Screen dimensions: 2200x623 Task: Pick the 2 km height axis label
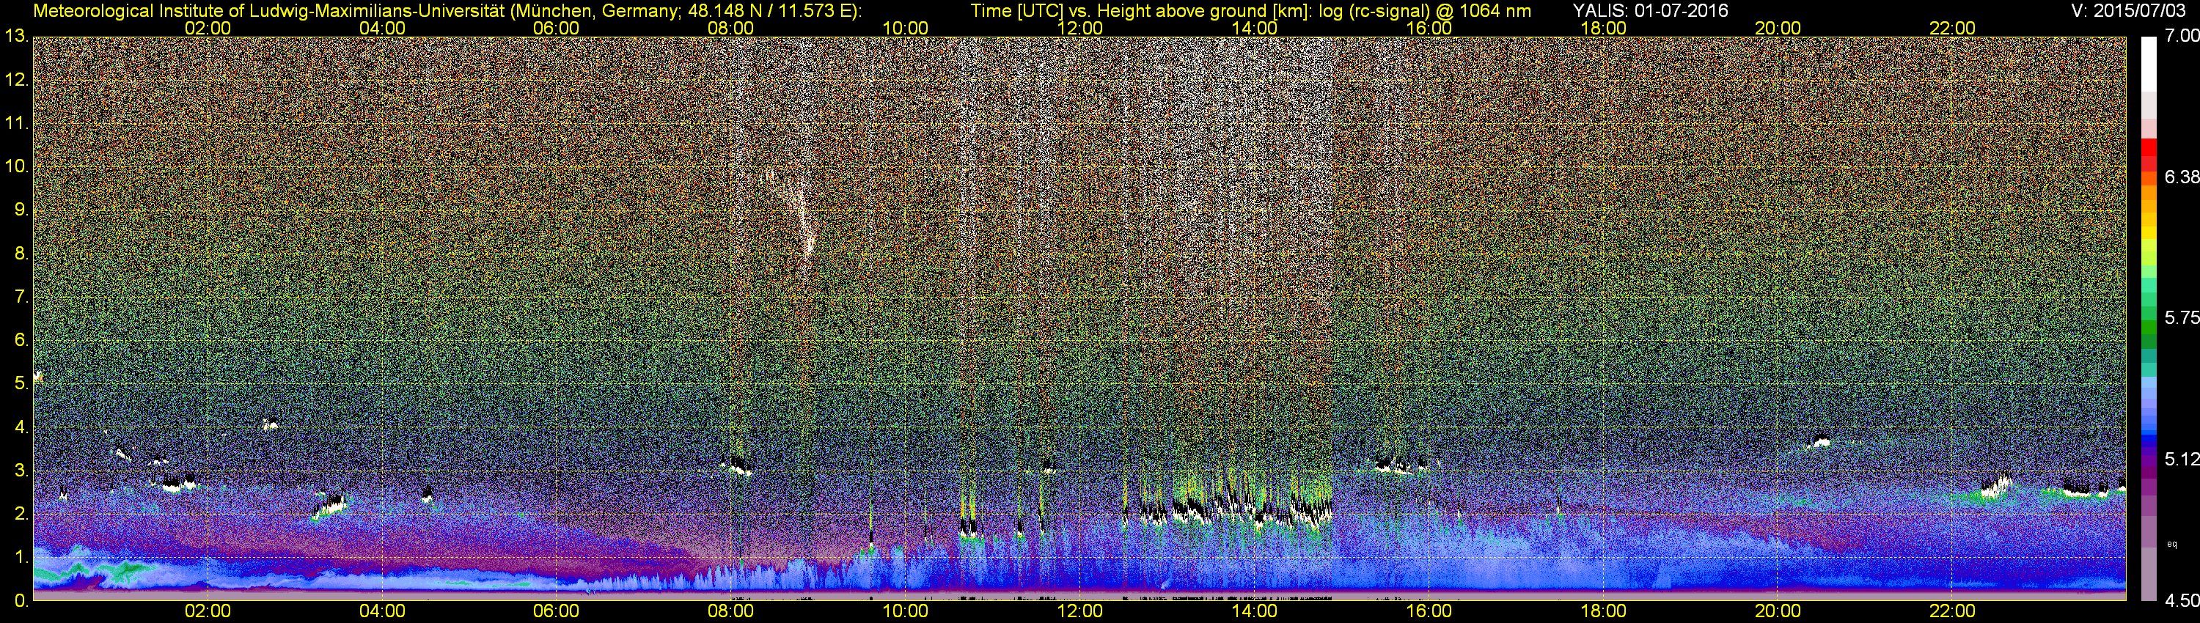[x=21, y=515]
